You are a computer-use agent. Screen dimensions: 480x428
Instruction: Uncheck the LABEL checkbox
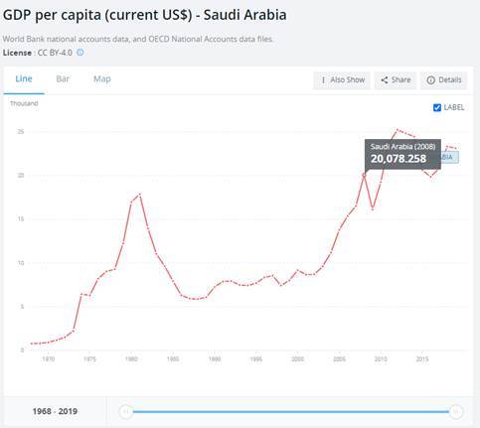(437, 107)
